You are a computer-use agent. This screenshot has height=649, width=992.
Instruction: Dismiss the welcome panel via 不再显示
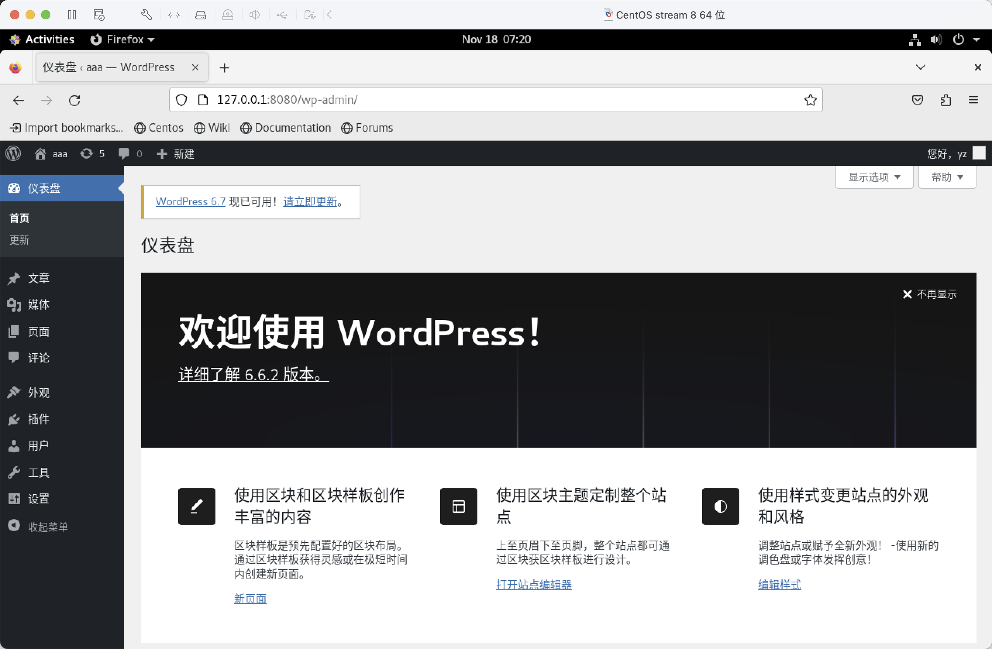pos(929,294)
